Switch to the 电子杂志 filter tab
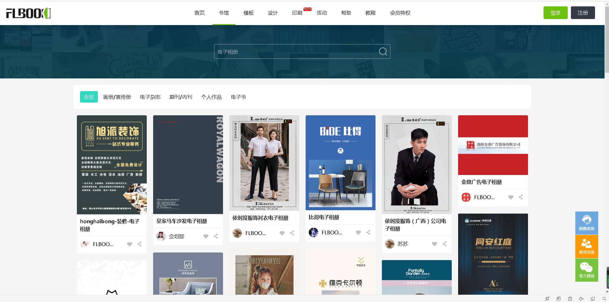 (150, 97)
